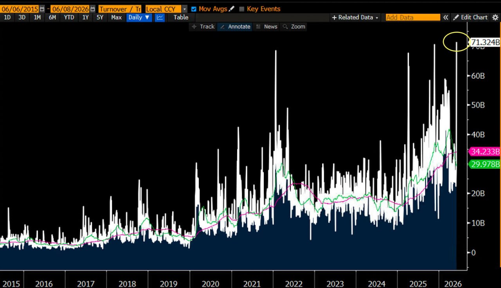
Task: Choose the Annotate tool button
Action: (x=235, y=27)
